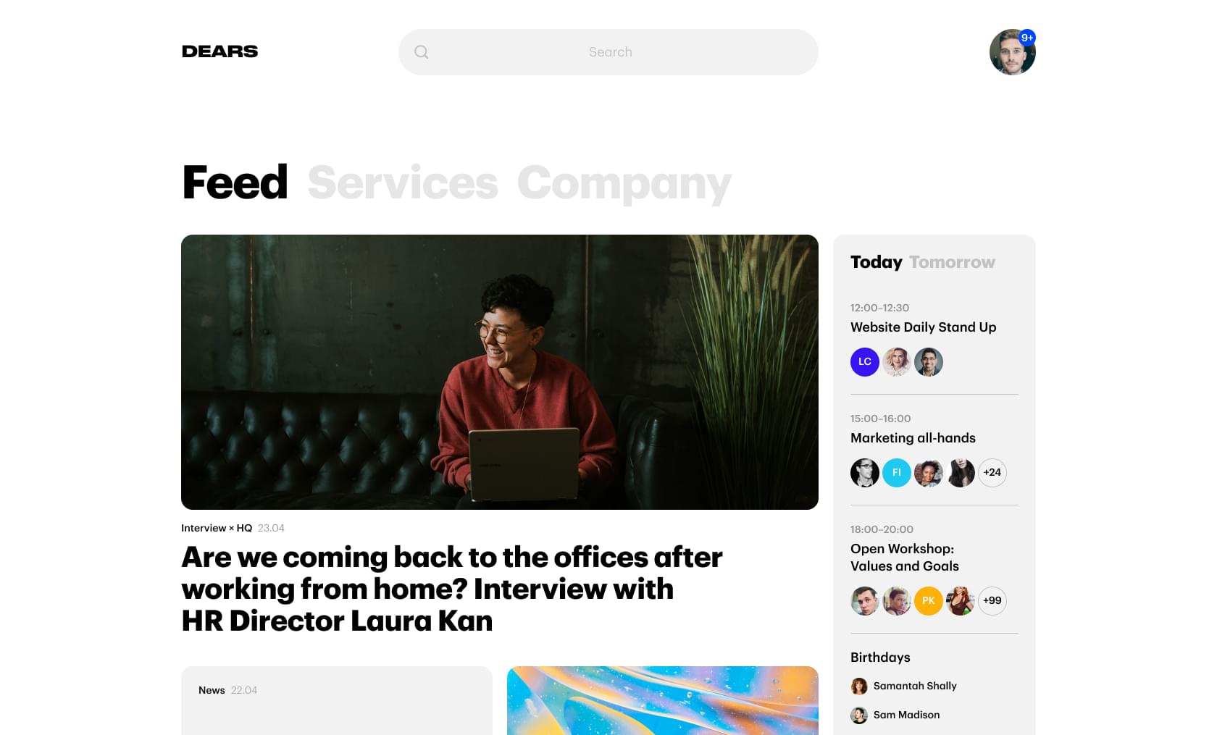Click in the Search field

coord(608,52)
